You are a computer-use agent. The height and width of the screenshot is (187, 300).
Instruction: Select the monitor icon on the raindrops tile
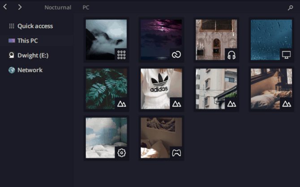click(286, 55)
